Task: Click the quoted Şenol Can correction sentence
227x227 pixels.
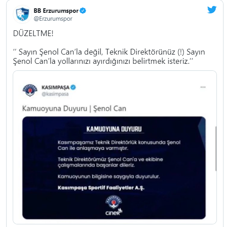Action: click(x=109, y=56)
